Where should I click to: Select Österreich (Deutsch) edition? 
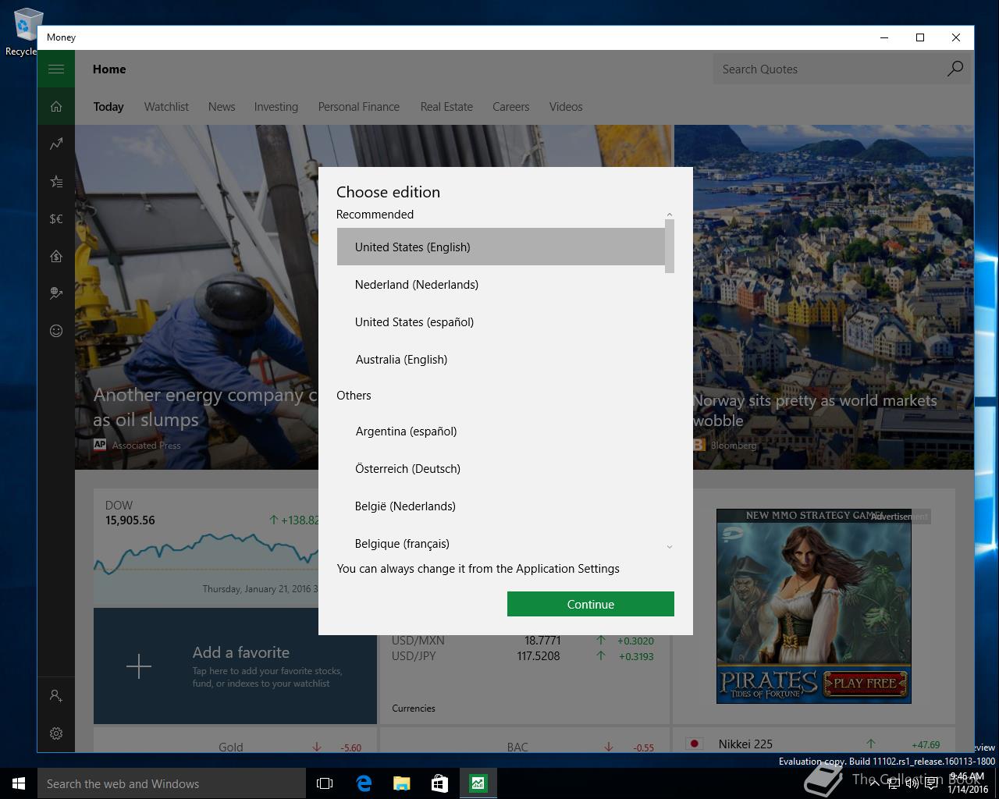(x=500, y=468)
